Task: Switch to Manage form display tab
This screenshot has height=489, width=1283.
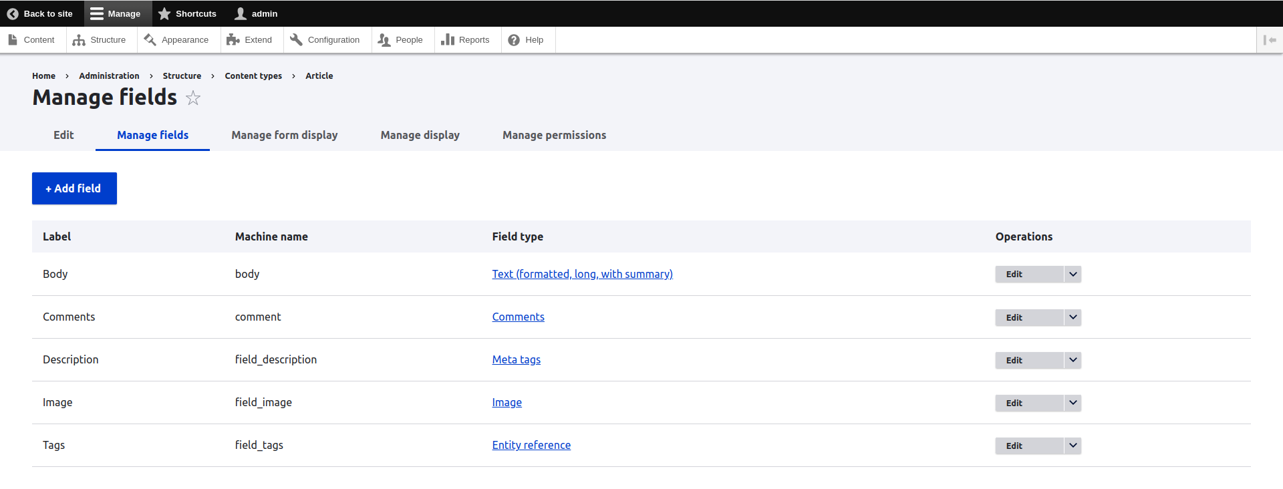Action: click(x=285, y=135)
